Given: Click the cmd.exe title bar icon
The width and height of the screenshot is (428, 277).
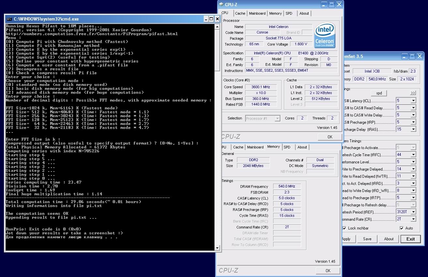Looking at the screenshot, I should point(9,19).
